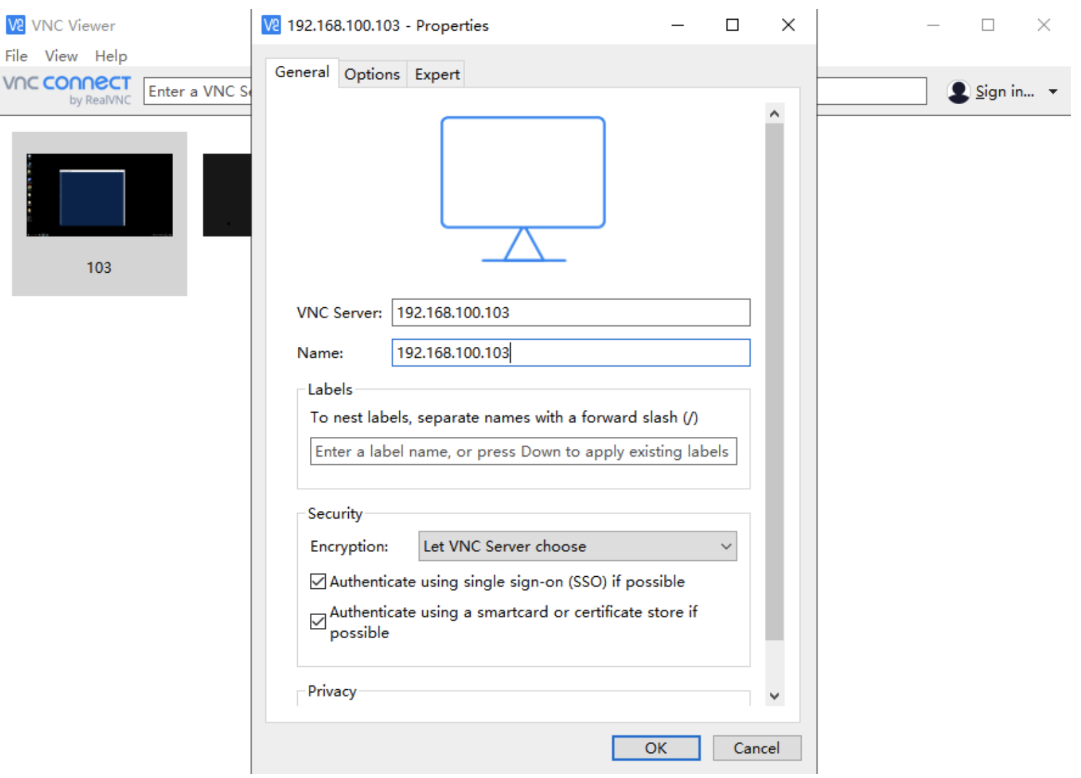Viewport: 1081px width, 778px height.
Task: Click the scrollbar up arrow in Properties
Action: pos(774,114)
